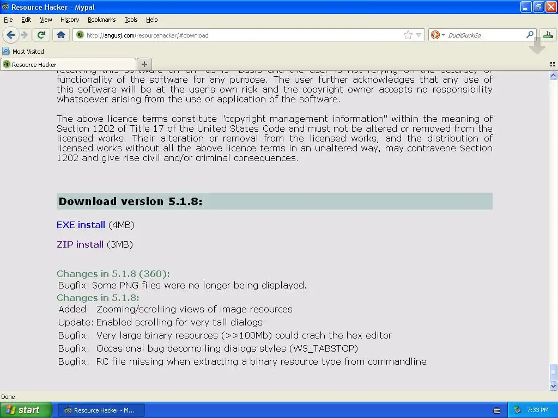558x418 pixels.
Task: Click the scrollbar up arrow
Action: pos(553,75)
